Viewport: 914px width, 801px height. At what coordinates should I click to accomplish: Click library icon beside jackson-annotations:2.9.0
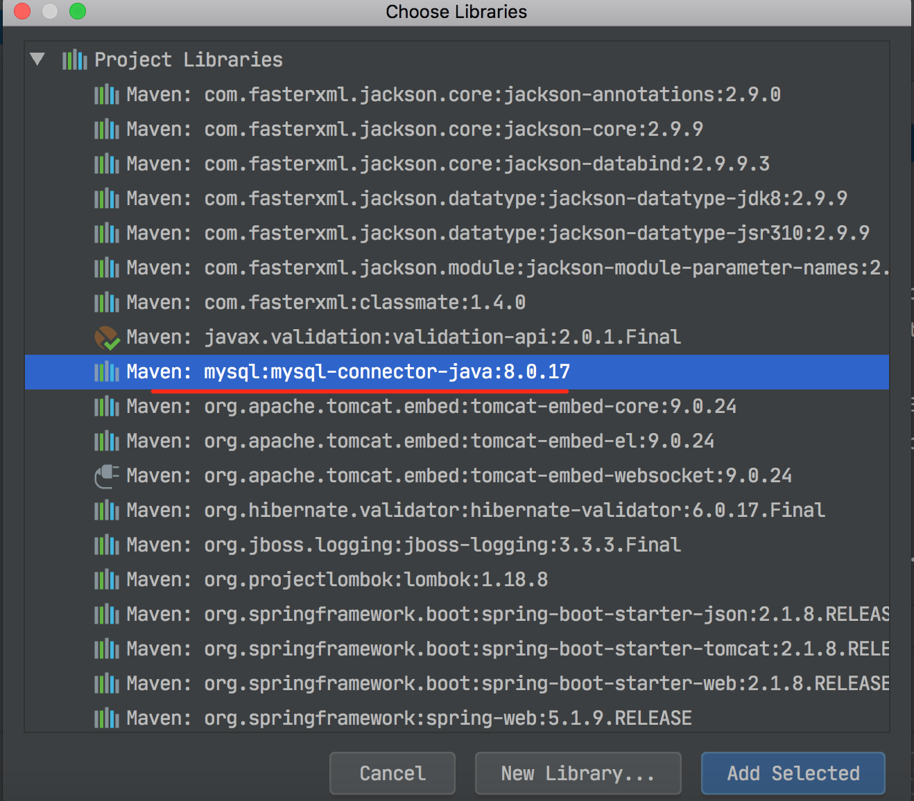pyautogui.click(x=107, y=95)
